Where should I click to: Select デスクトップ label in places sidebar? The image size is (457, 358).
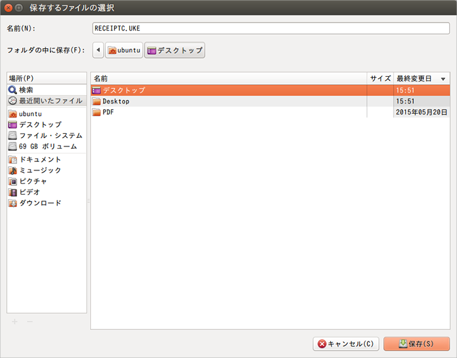(x=40, y=125)
